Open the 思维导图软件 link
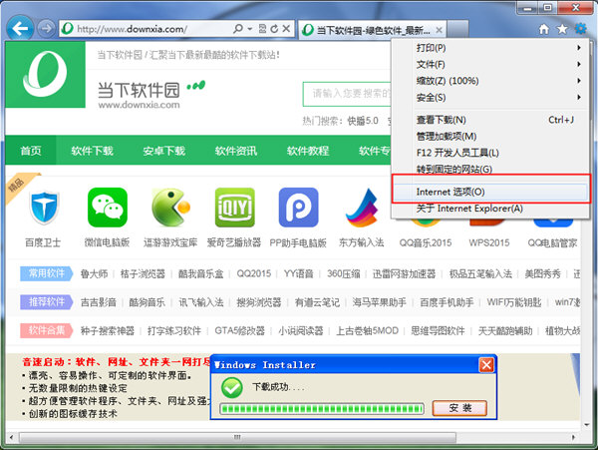Screen dimensions: 598x450 click(438, 330)
